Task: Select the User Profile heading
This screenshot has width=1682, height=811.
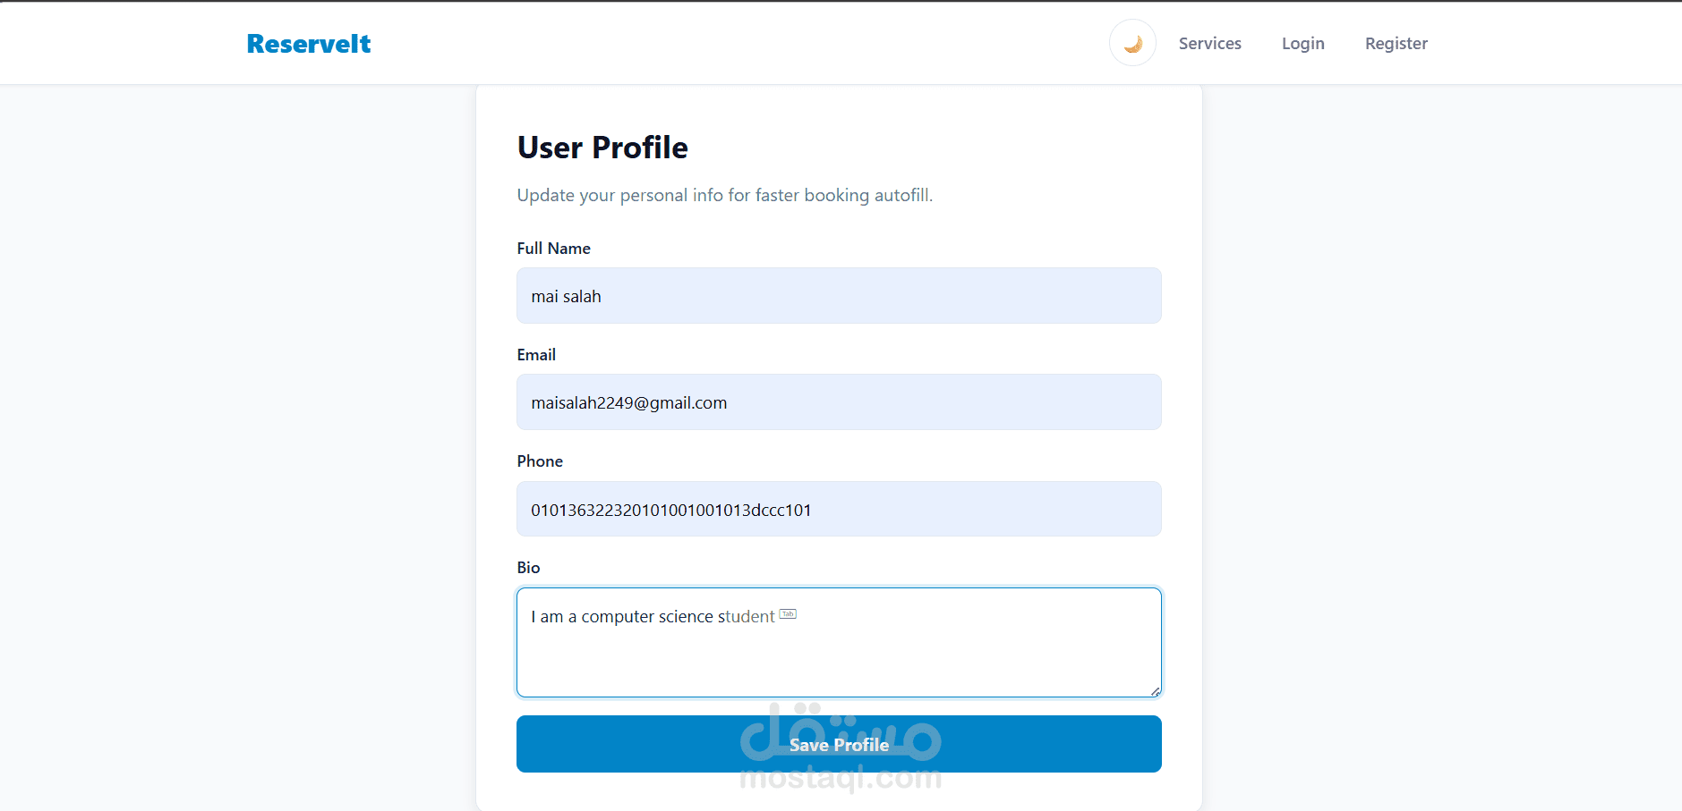Action: click(x=602, y=148)
